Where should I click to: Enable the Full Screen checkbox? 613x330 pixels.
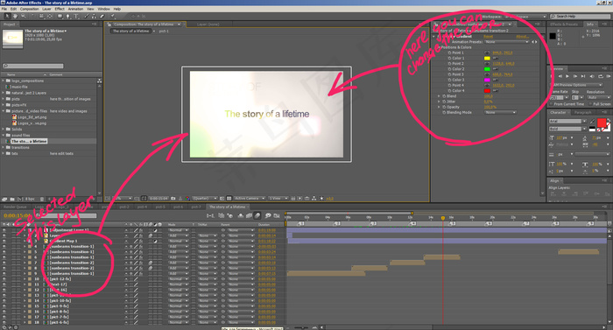tap(591, 104)
